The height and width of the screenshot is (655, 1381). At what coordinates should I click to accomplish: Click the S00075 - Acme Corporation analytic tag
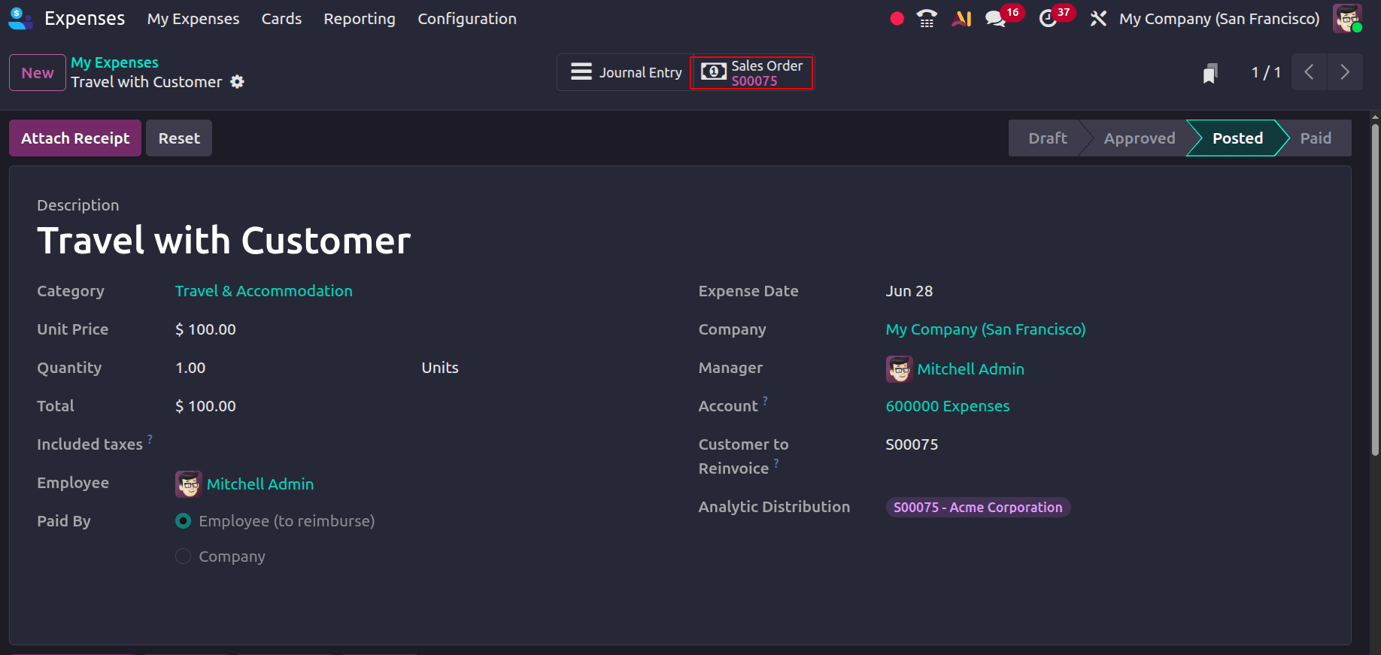pyautogui.click(x=978, y=508)
